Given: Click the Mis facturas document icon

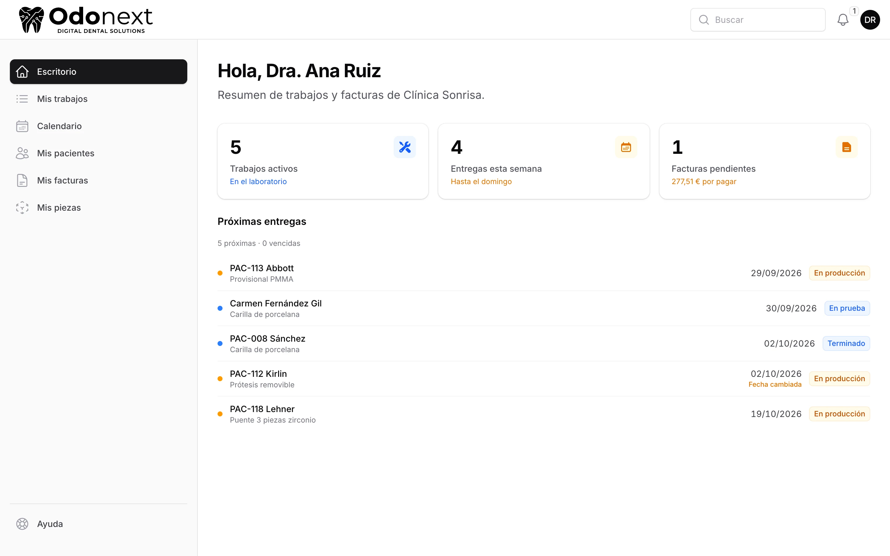Looking at the screenshot, I should [x=22, y=181].
